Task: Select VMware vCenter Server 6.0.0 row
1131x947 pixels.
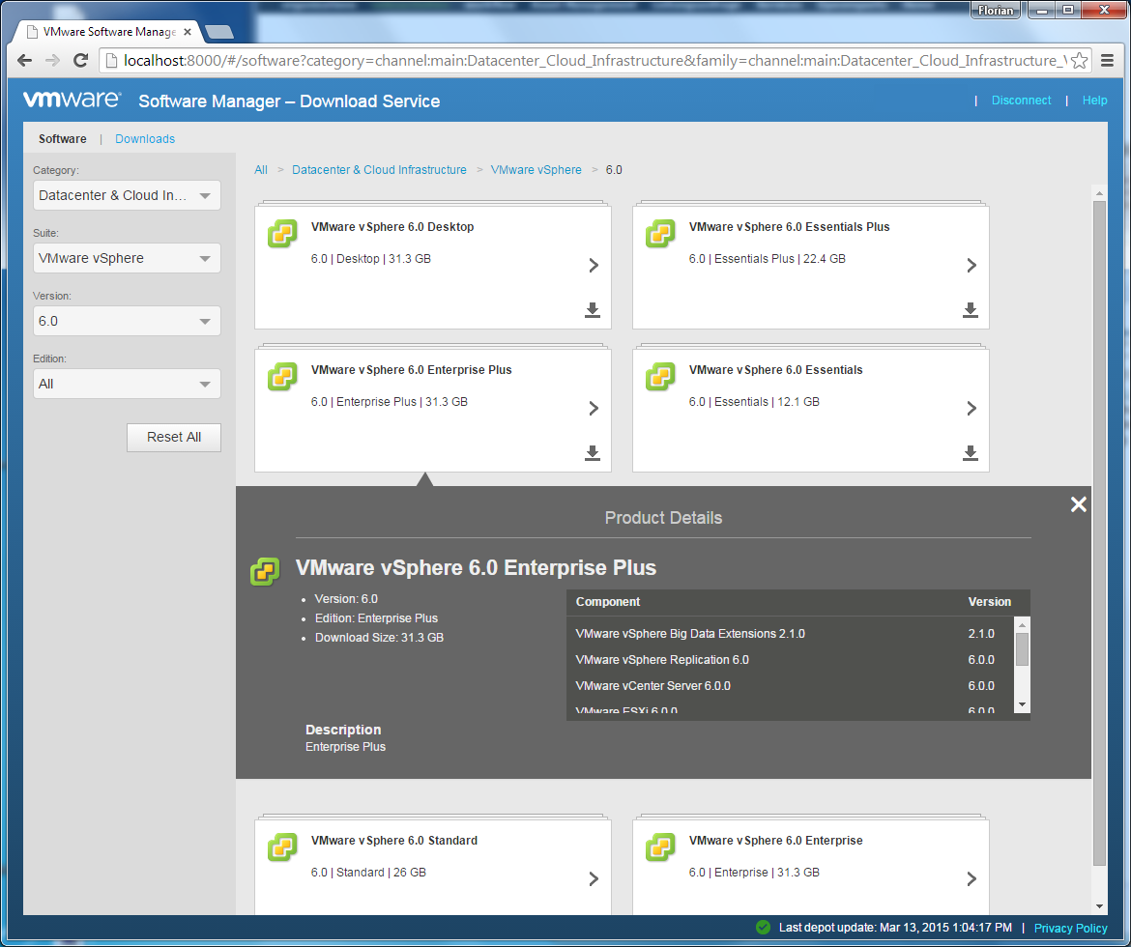Action: (x=790, y=686)
